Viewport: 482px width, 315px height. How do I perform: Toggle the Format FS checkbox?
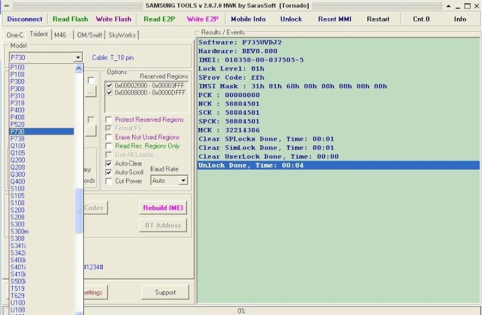point(109,129)
